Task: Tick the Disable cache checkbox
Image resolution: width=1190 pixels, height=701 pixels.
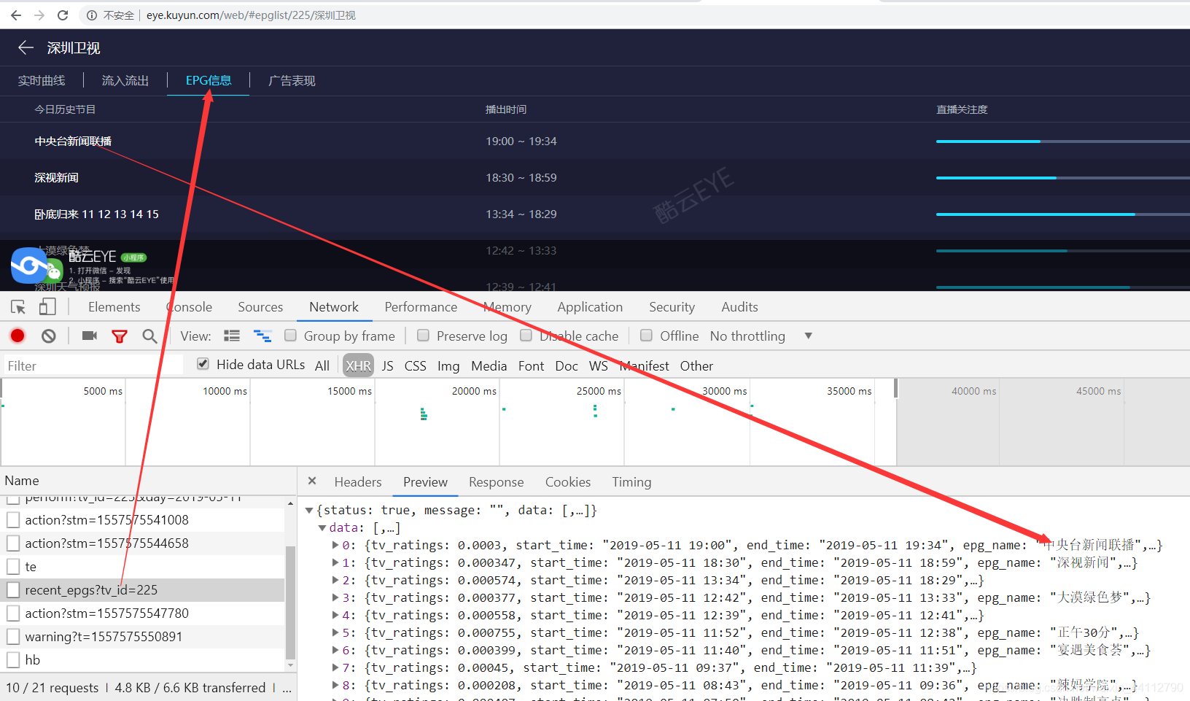Action: click(x=526, y=335)
